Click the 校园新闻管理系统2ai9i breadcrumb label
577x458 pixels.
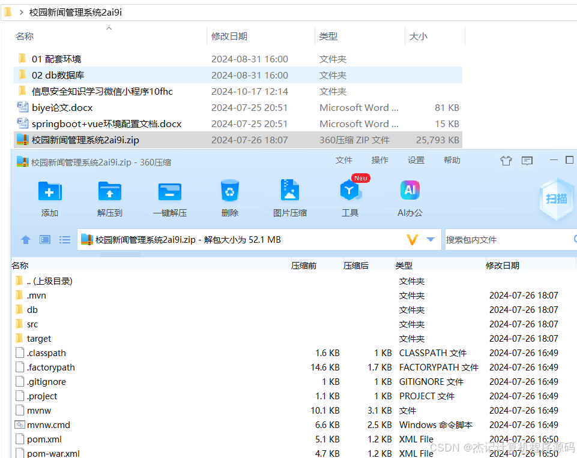74,11
